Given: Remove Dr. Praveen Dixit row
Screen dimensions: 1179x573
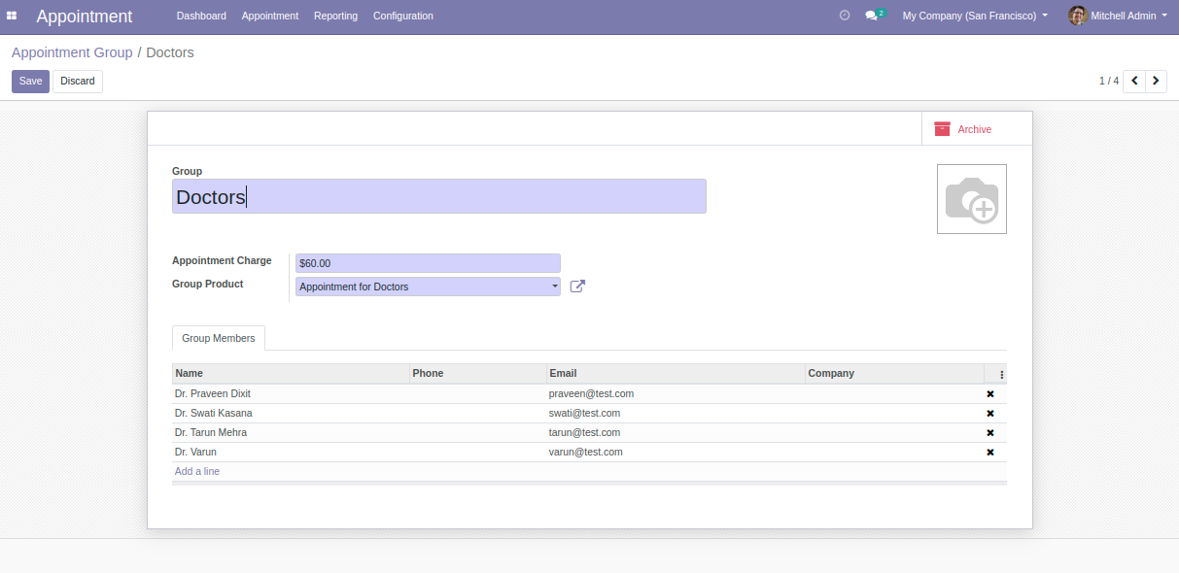Looking at the screenshot, I should [990, 394].
